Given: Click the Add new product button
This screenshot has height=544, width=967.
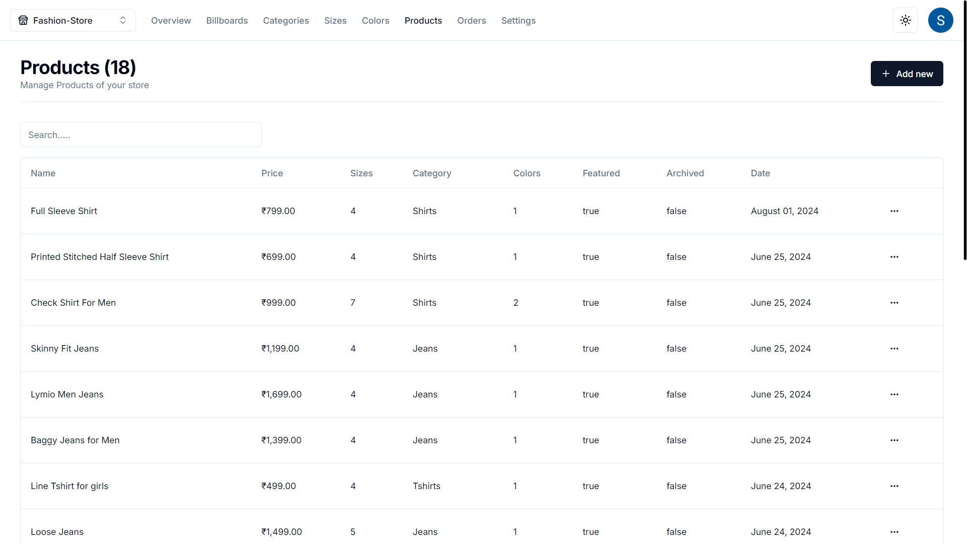Looking at the screenshot, I should (x=907, y=74).
